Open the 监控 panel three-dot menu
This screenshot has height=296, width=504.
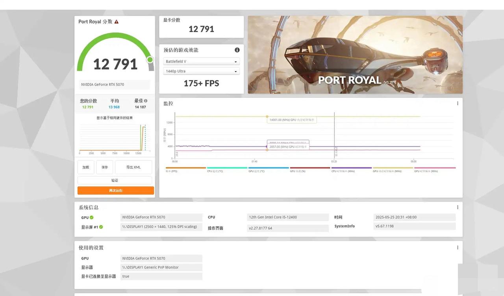coord(458,103)
